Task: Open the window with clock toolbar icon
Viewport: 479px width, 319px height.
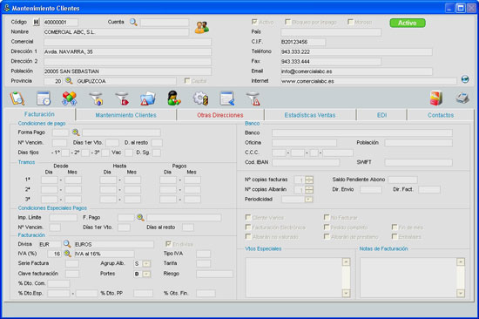Action: pyautogui.click(x=44, y=98)
